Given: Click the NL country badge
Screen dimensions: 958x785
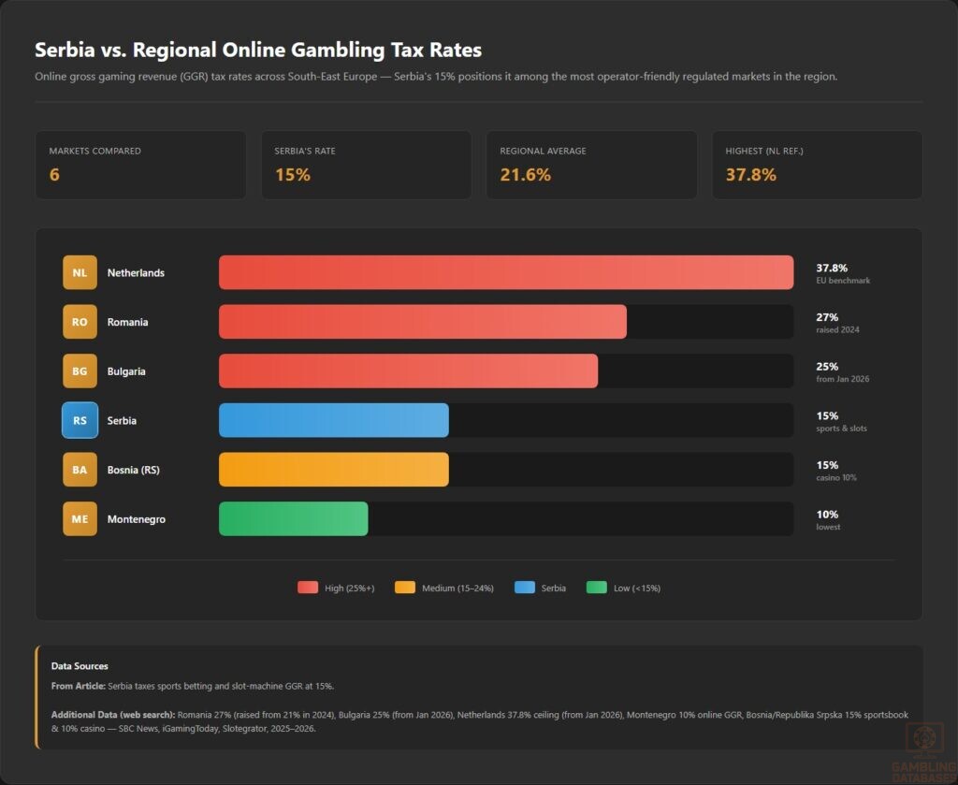Looking at the screenshot, I should [x=80, y=272].
